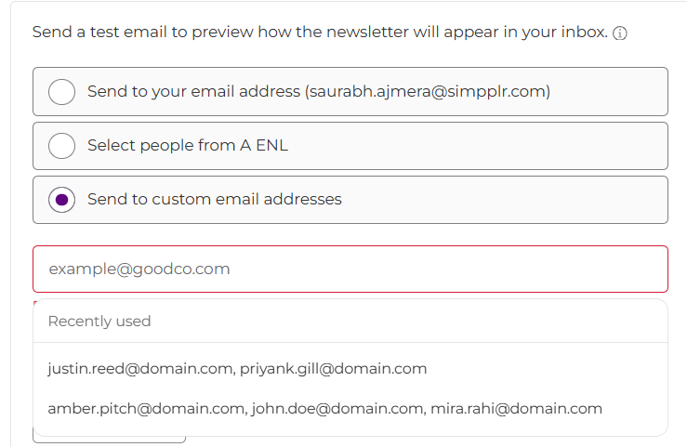Click the 'Recently used' dropdown header
Screen dimensions: 687x447
tap(99, 322)
